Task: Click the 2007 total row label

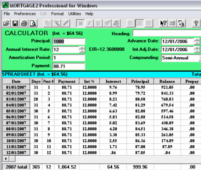Action: point(16,167)
